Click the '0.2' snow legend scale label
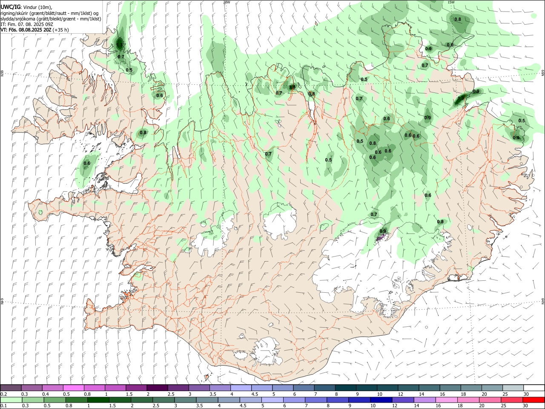 (4, 394)
